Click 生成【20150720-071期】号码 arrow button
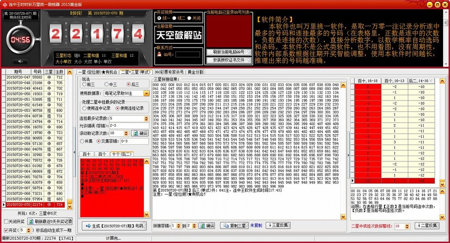The width and height of the screenshot is (450, 243). coord(113,225)
